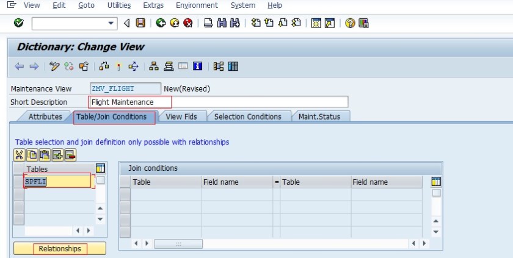This screenshot has width=513, height=258.
Task: Select the first row of the Tables list
Action: pos(19,181)
